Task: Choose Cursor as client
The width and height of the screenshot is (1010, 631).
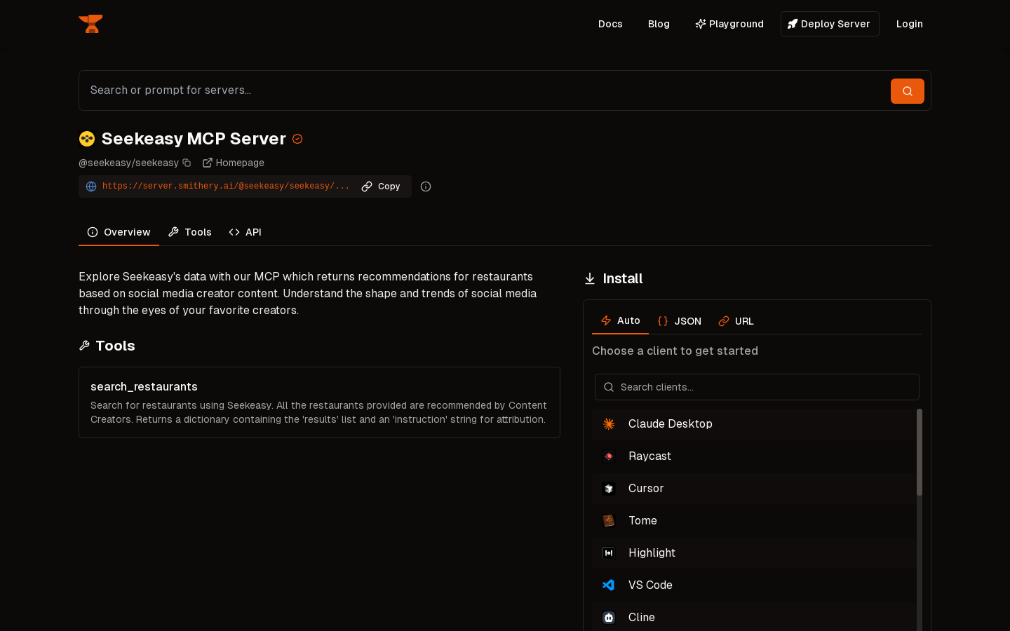Action: pos(754,489)
